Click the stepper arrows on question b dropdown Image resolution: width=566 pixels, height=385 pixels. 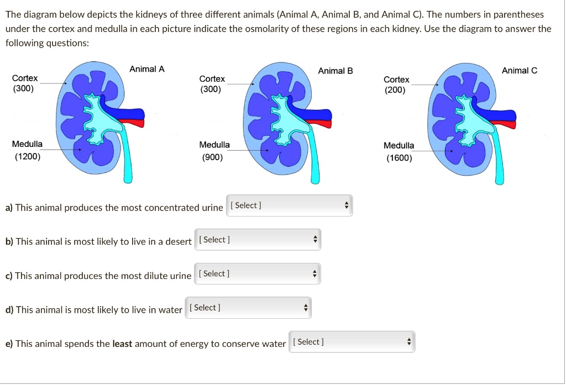(315, 239)
